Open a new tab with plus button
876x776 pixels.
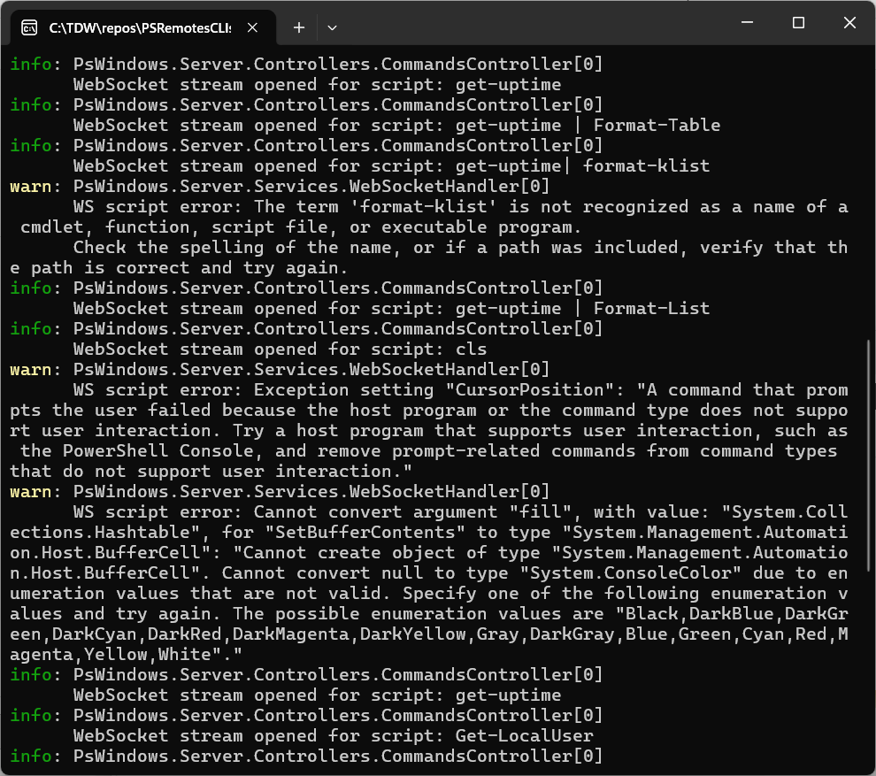point(299,27)
